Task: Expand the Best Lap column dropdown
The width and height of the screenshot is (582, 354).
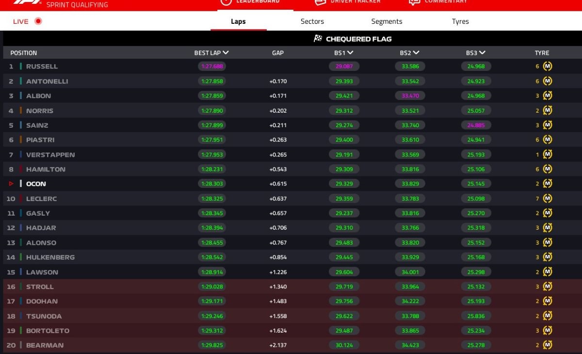Action: pos(226,53)
